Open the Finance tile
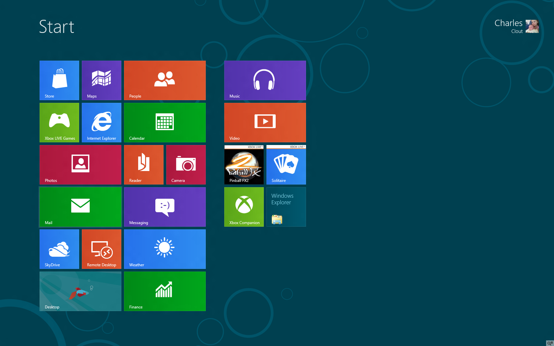The height and width of the screenshot is (346, 554). point(165,291)
